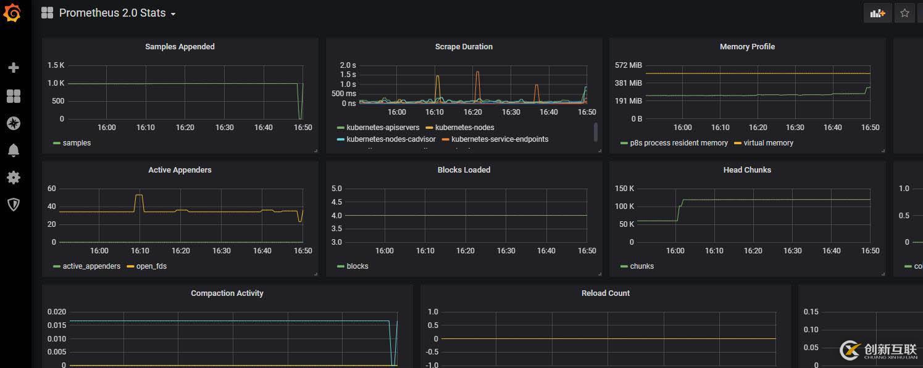
Task: Click the Scrape Duration panel resize handle
Action: pyautogui.click(x=599, y=150)
